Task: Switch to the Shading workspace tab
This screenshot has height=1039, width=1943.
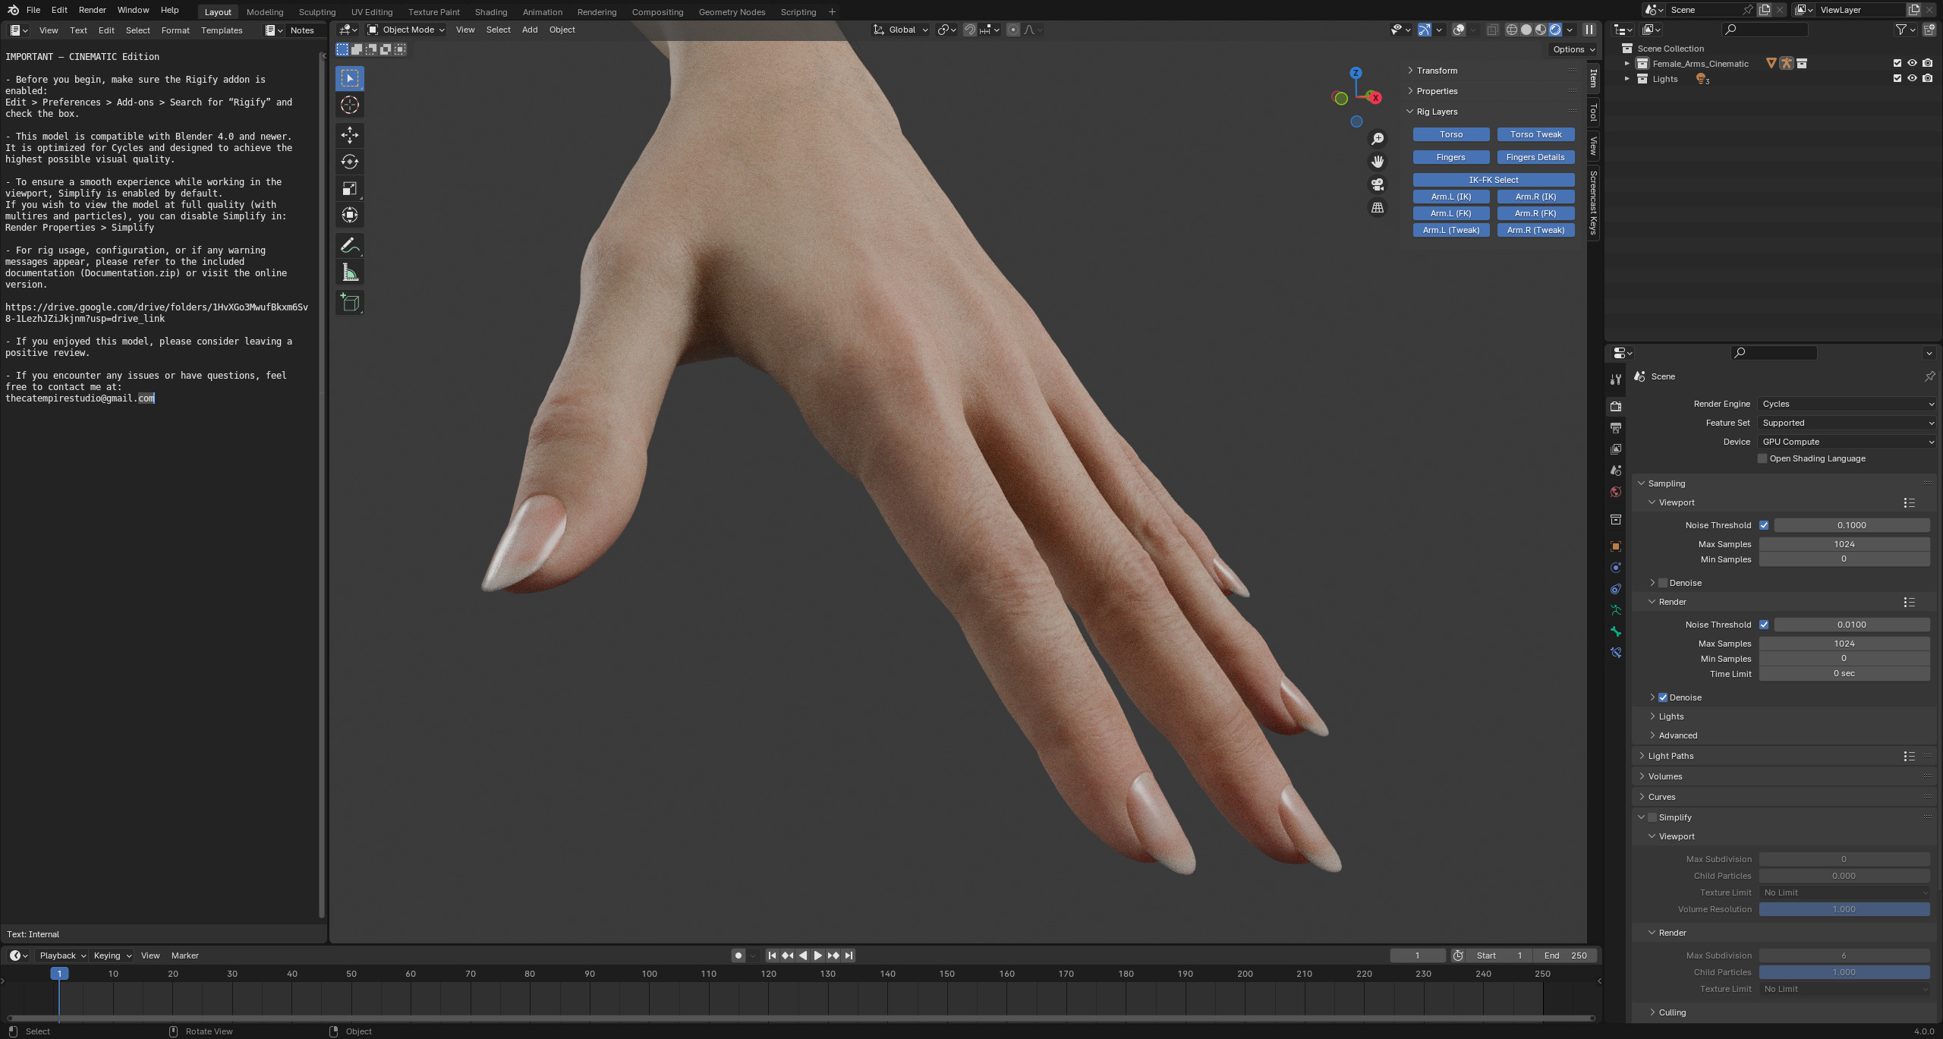Action: pos(491,12)
